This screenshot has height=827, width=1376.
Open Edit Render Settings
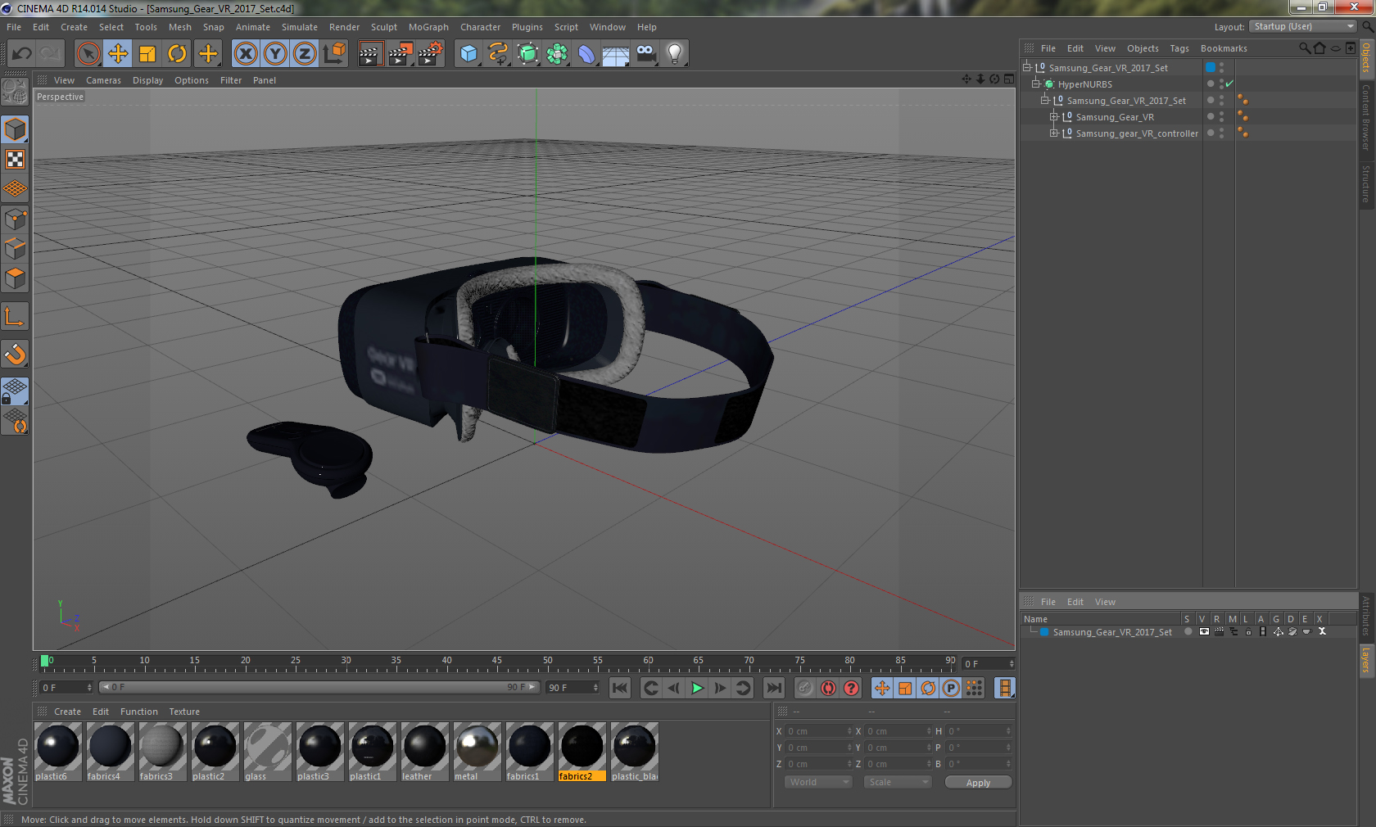pos(431,54)
